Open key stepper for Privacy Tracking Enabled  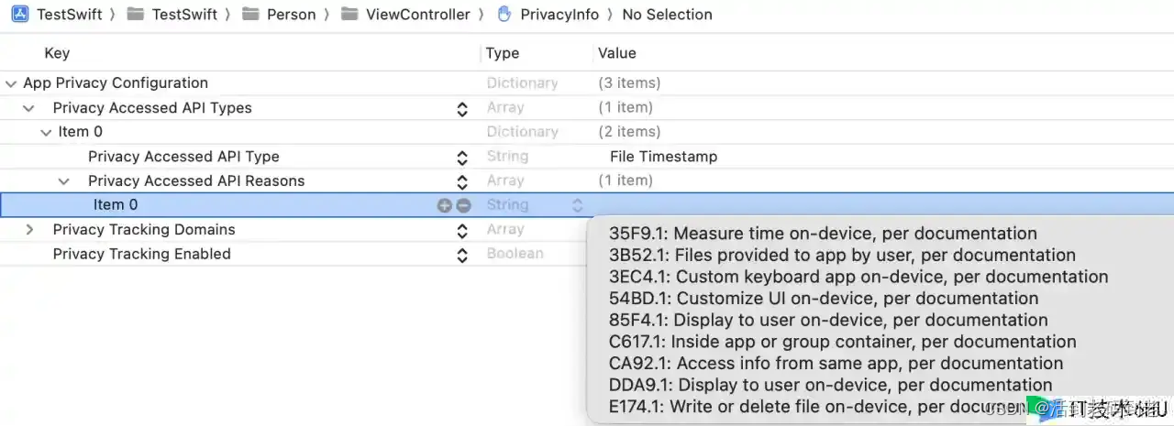coord(462,256)
